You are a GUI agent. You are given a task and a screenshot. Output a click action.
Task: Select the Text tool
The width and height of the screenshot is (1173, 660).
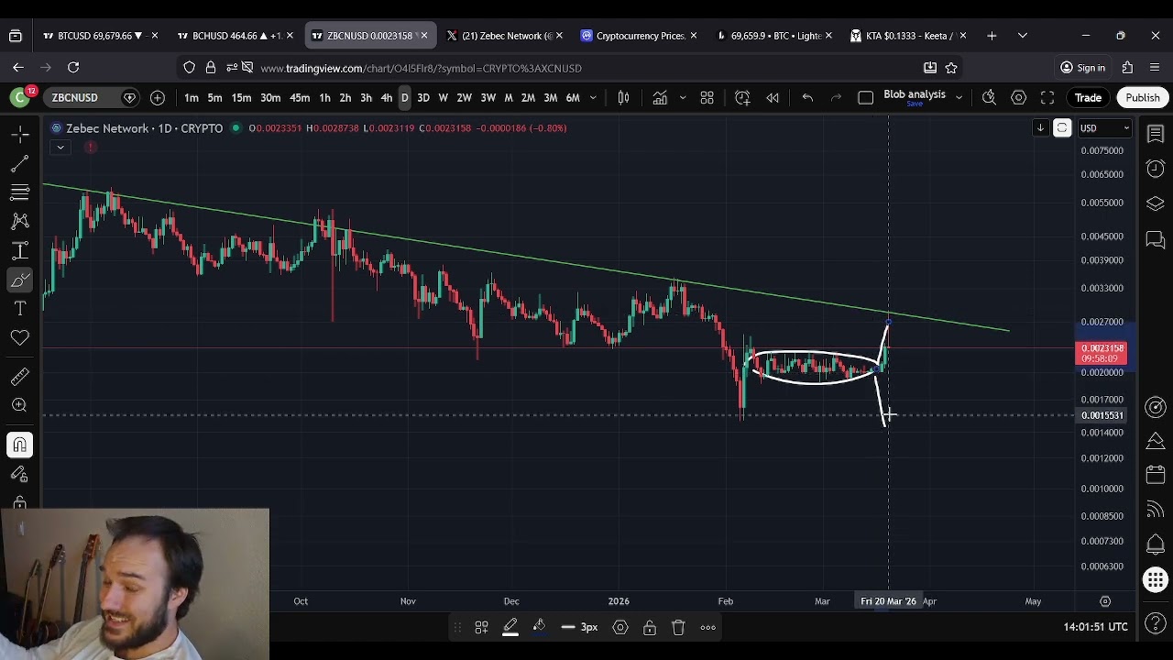point(19,309)
